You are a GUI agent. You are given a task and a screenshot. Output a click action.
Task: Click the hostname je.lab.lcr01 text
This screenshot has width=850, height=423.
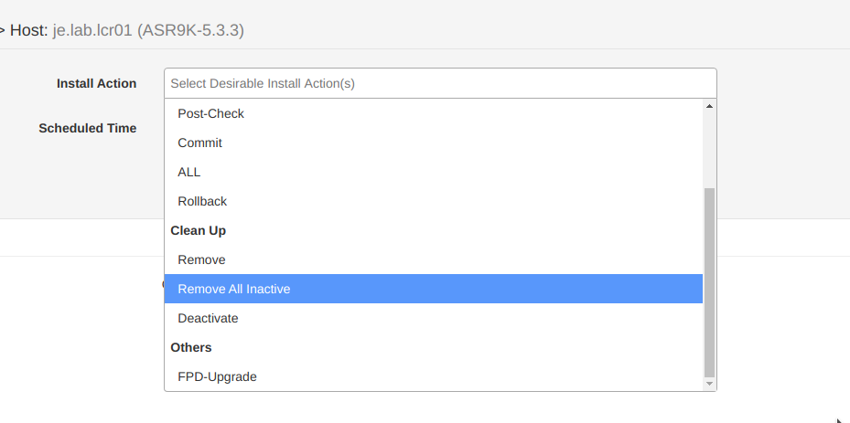92,30
